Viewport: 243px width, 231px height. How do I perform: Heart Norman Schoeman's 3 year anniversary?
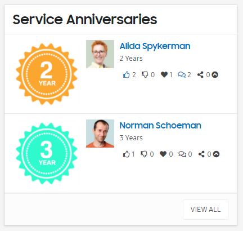[163, 154]
